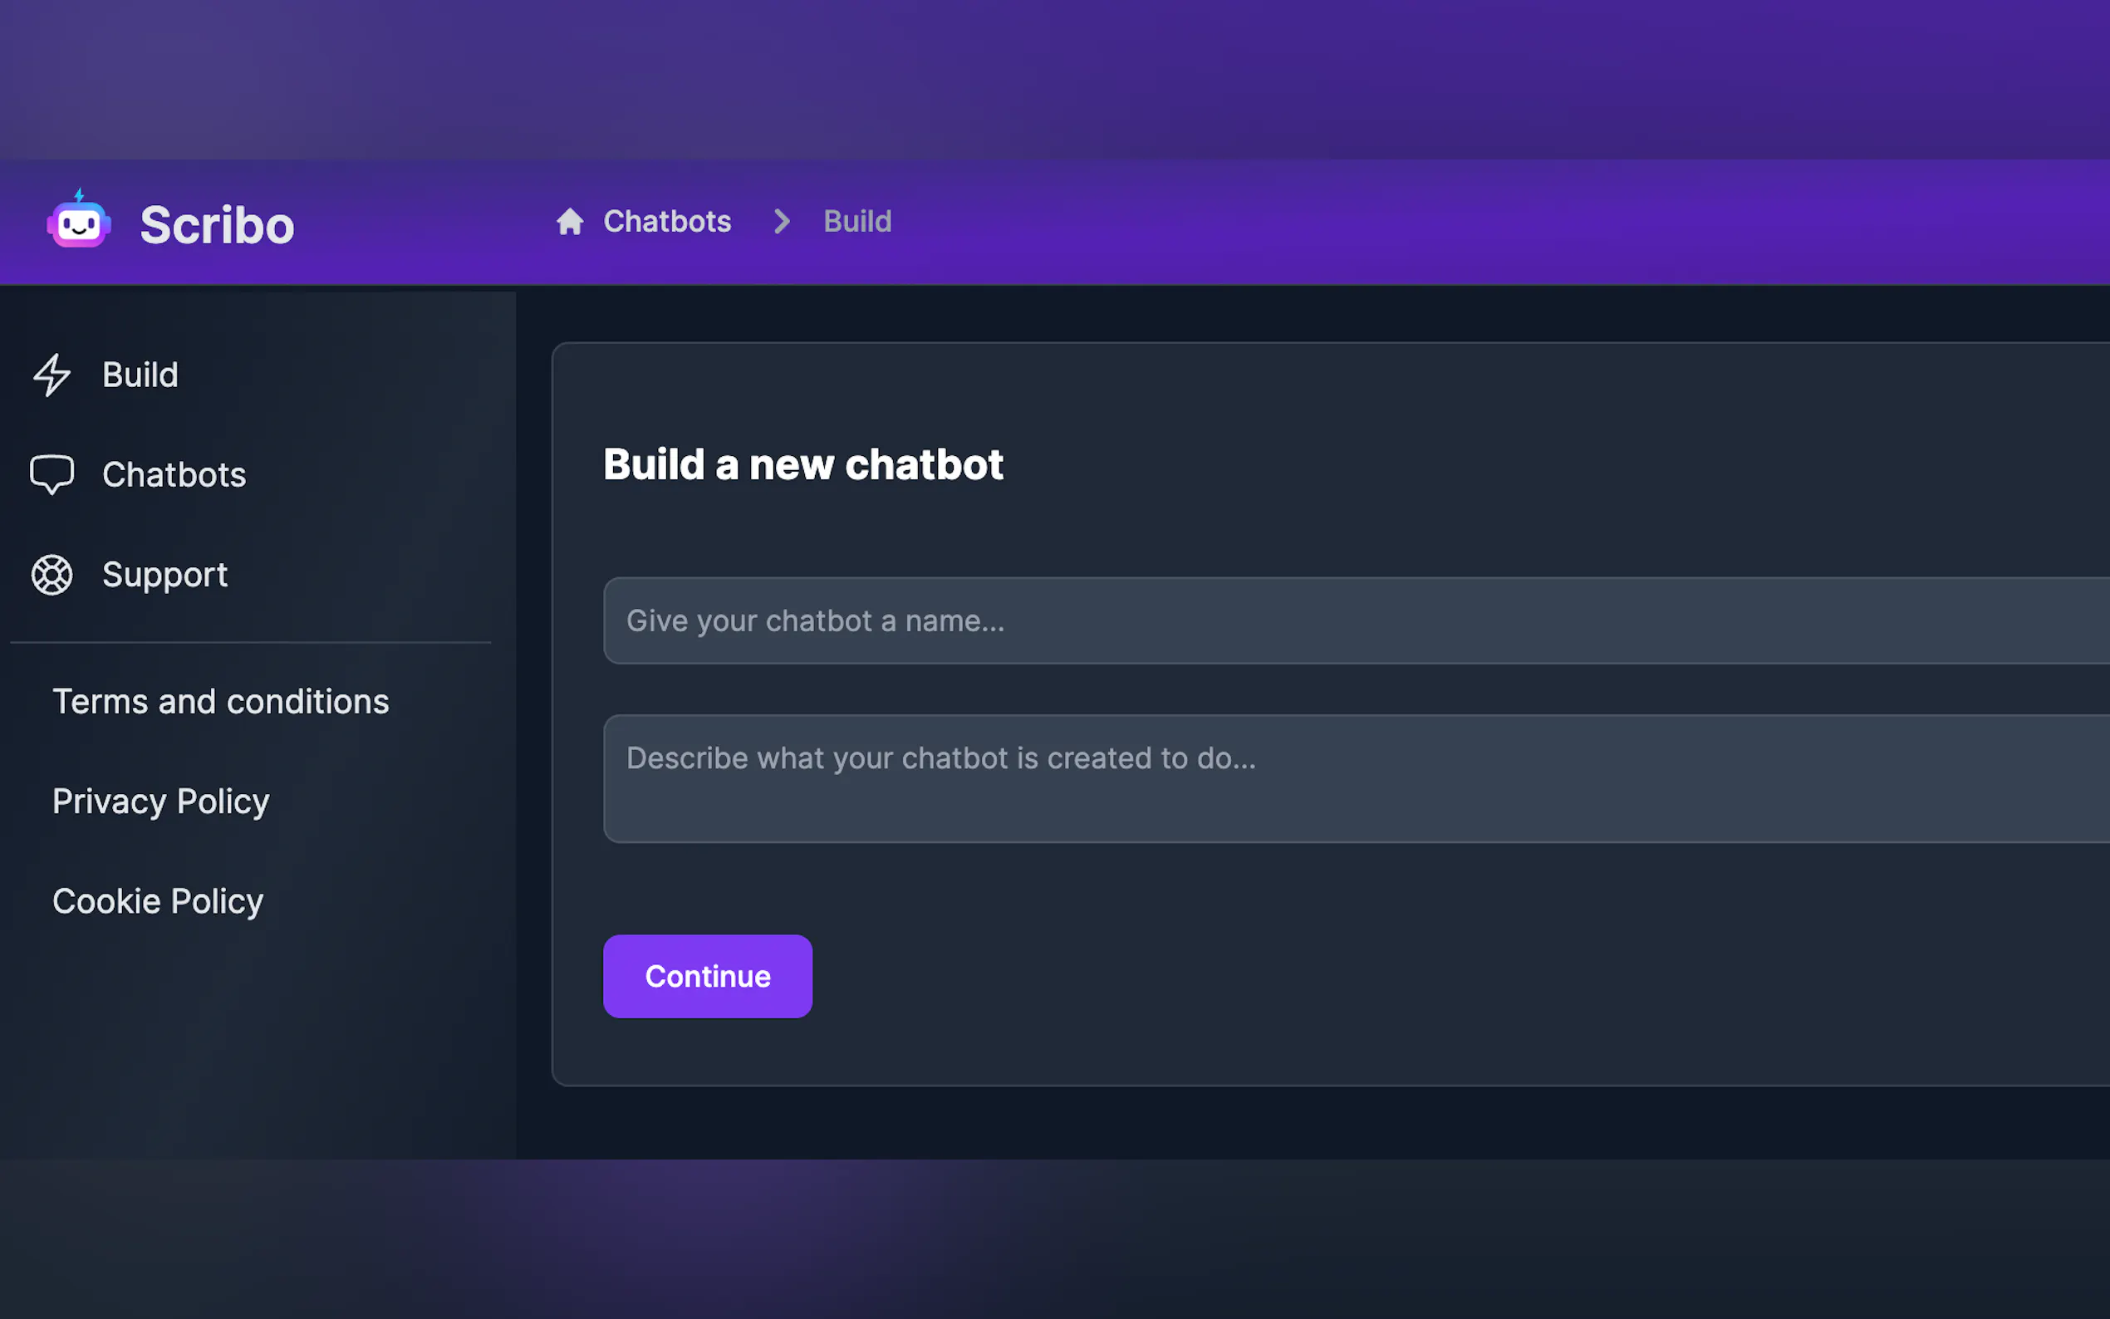
Task: Click the Build a new chatbot heading
Action: [x=802, y=464]
